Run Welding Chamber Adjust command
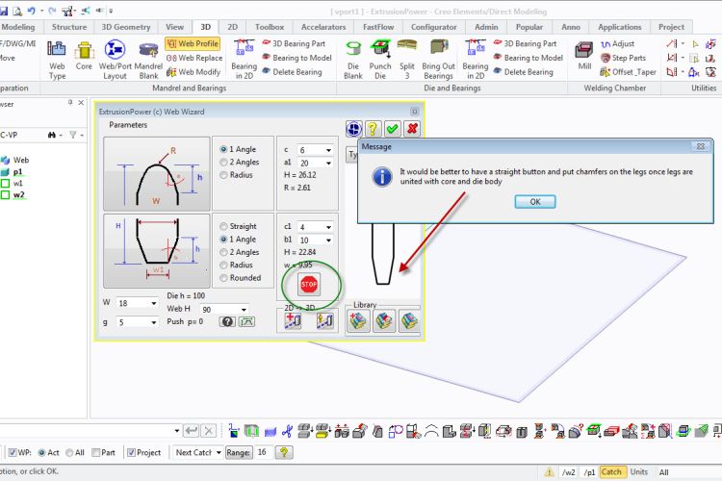 point(617,43)
